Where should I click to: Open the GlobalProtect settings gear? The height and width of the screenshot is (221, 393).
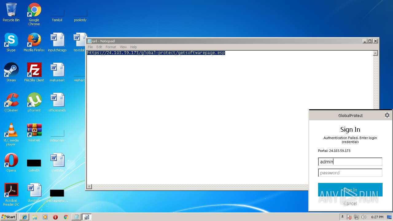click(387, 115)
